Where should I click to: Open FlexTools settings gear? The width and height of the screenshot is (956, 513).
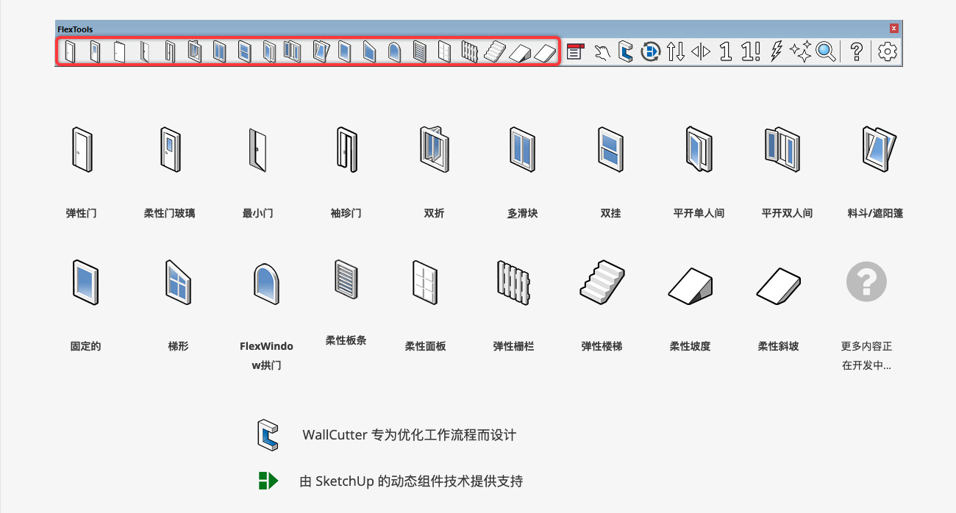[x=888, y=51]
